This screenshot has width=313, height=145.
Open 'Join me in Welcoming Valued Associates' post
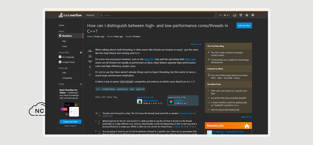click(229, 76)
